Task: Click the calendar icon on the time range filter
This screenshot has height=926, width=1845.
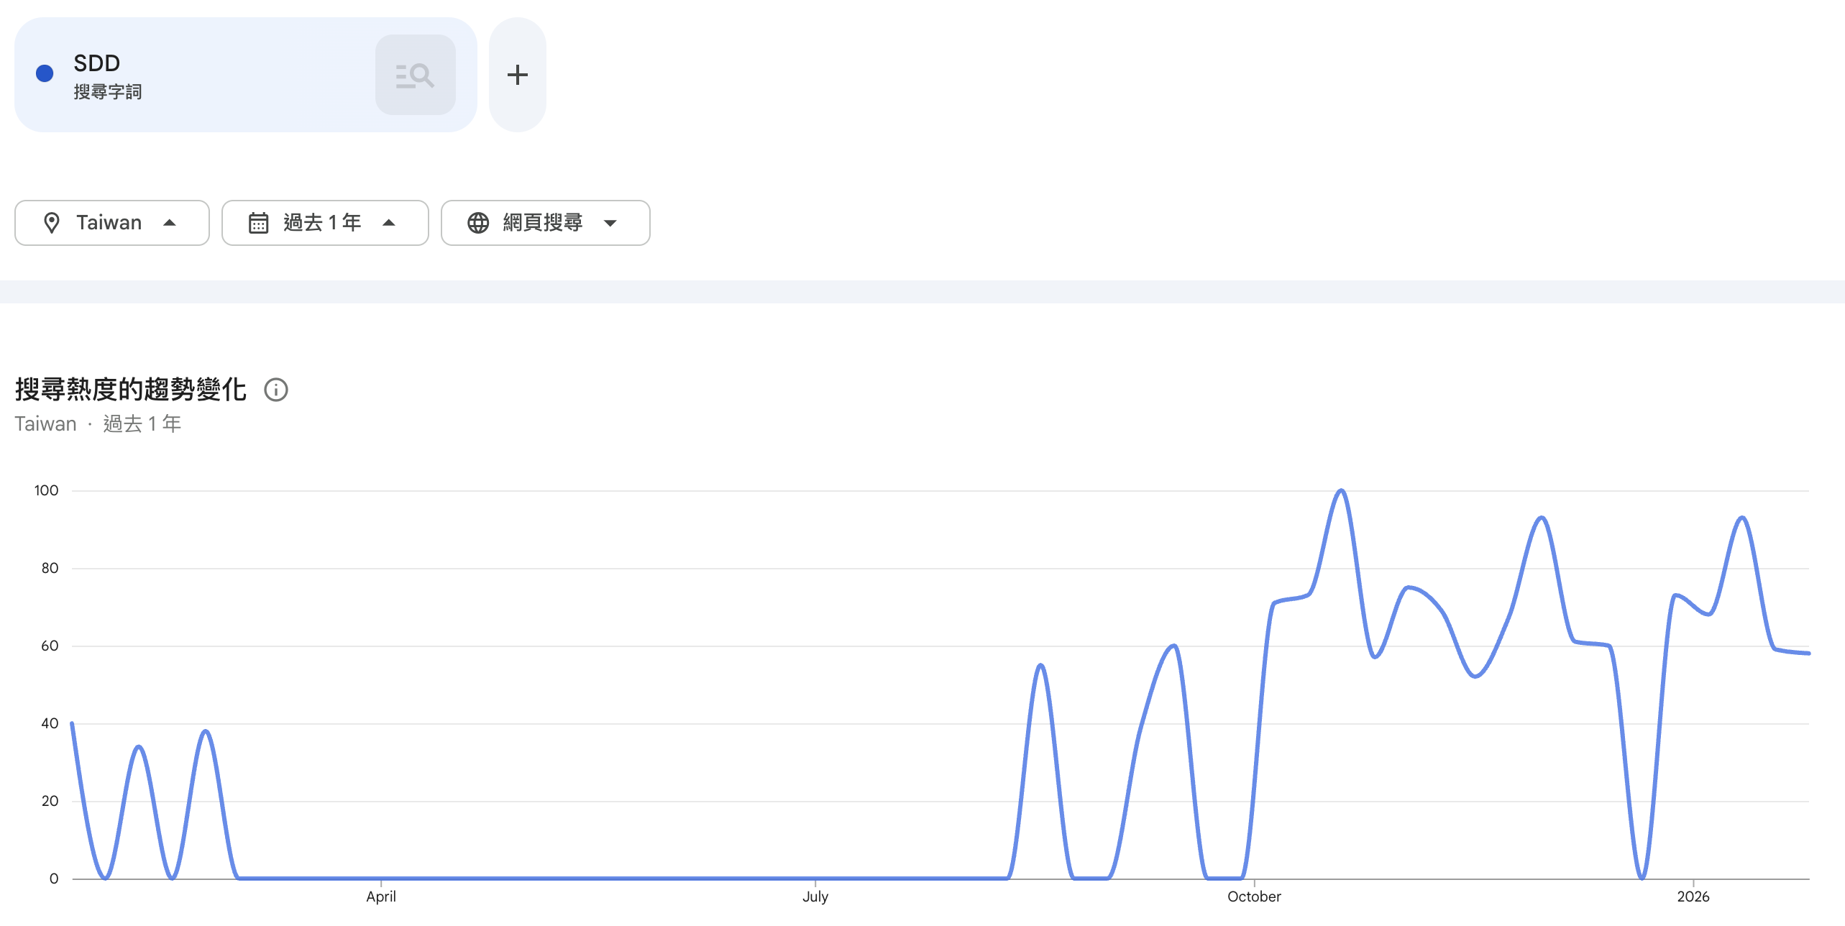Action: 260,223
